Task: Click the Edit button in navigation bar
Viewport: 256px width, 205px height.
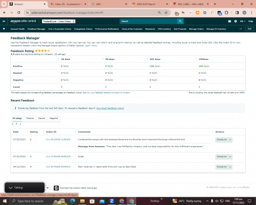Action: (x=249, y=29)
